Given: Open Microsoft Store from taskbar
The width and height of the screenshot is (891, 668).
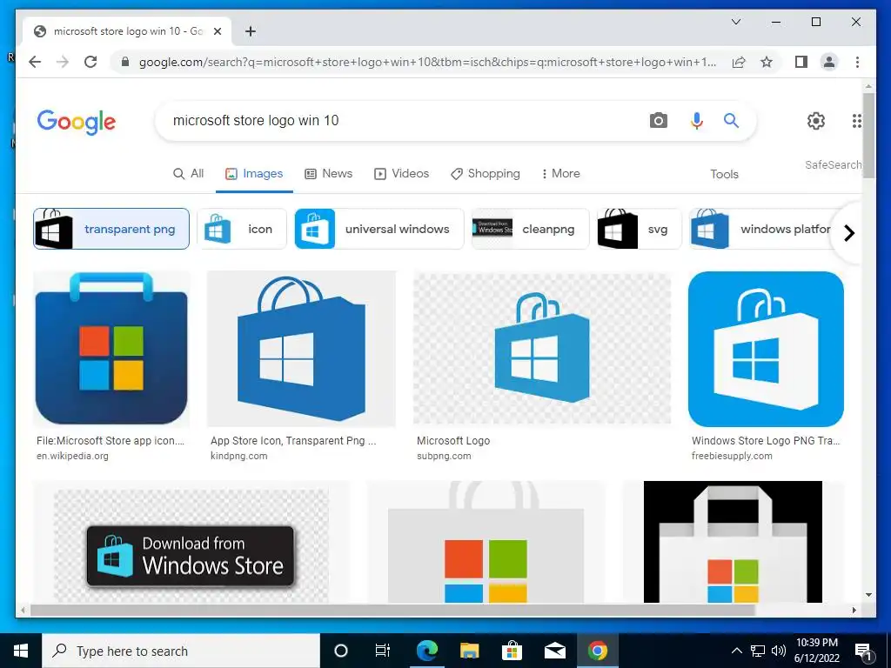Looking at the screenshot, I should [512, 651].
